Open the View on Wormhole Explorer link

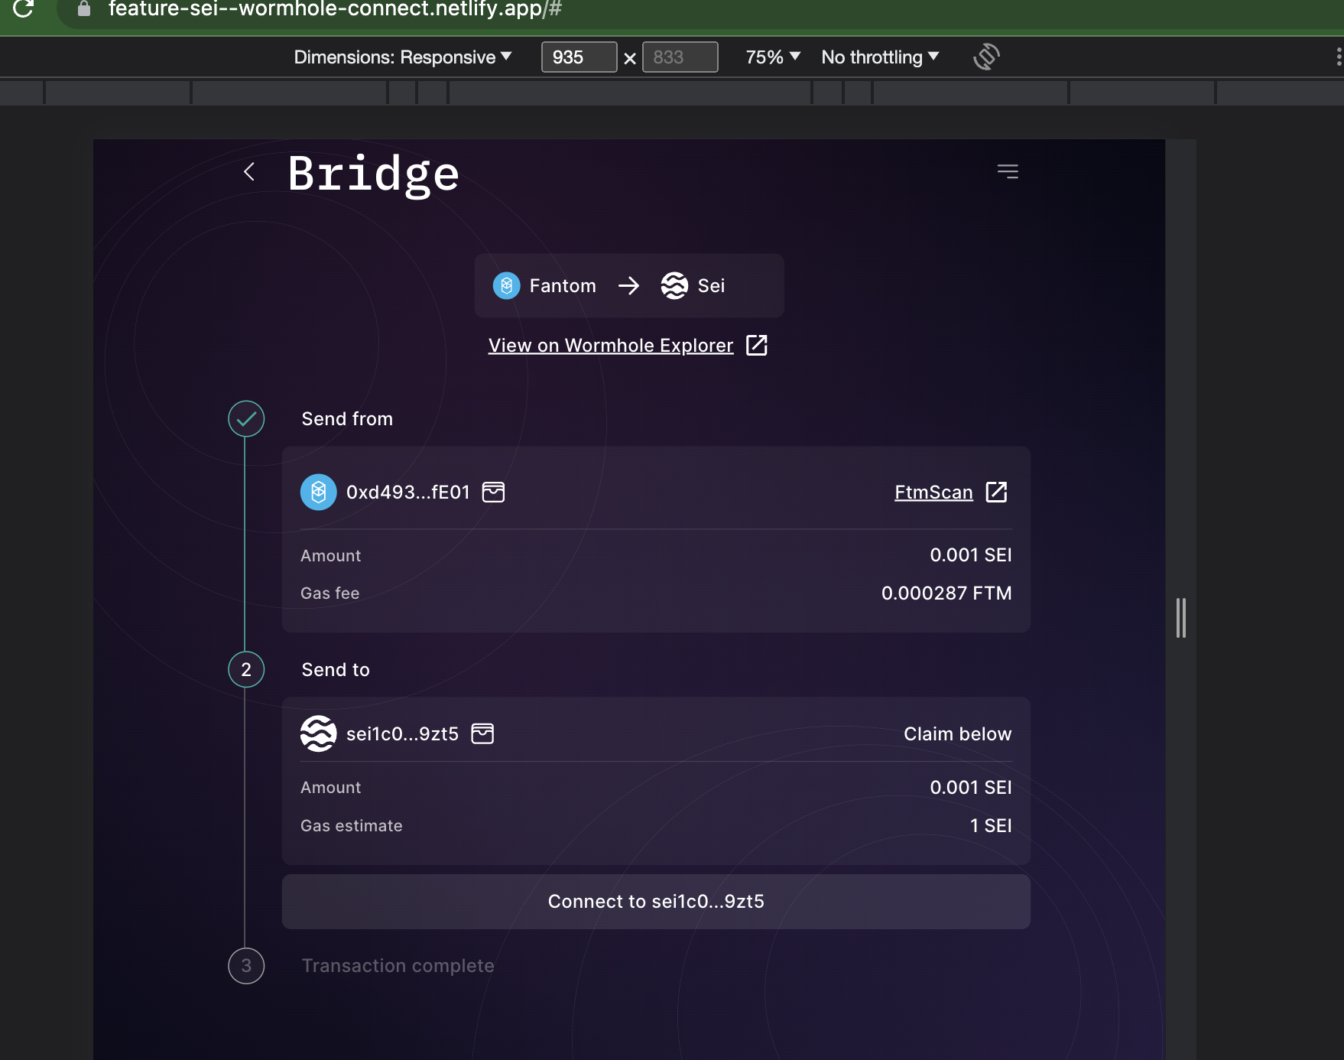pyautogui.click(x=610, y=345)
